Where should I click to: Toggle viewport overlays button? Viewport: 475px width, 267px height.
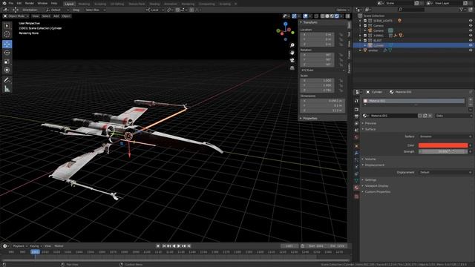(x=306, y=16)
